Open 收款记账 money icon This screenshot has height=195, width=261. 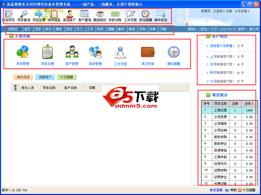point(115,14)
